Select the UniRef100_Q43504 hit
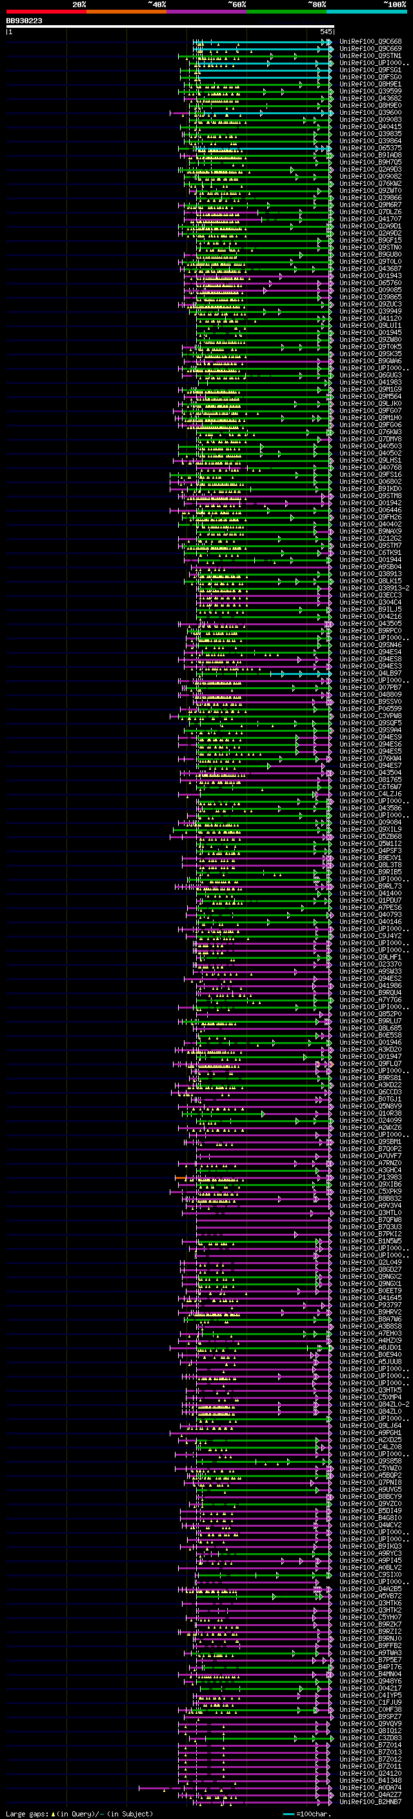Viewport: 413px width, 1819px height. pyautogui.click(x=370, y=772)
